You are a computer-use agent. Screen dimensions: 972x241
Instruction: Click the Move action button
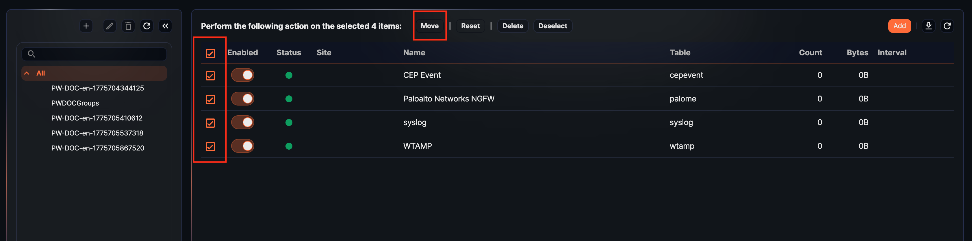click(x=430, y=26)
